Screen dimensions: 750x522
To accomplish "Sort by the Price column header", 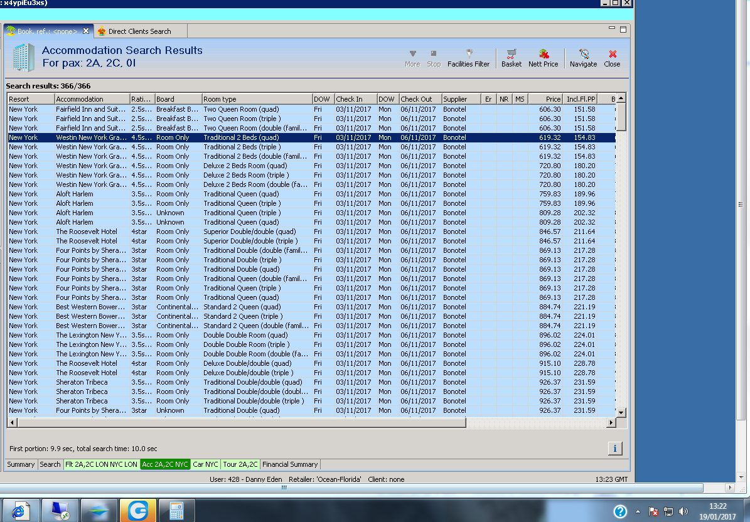I will point(545,99).
